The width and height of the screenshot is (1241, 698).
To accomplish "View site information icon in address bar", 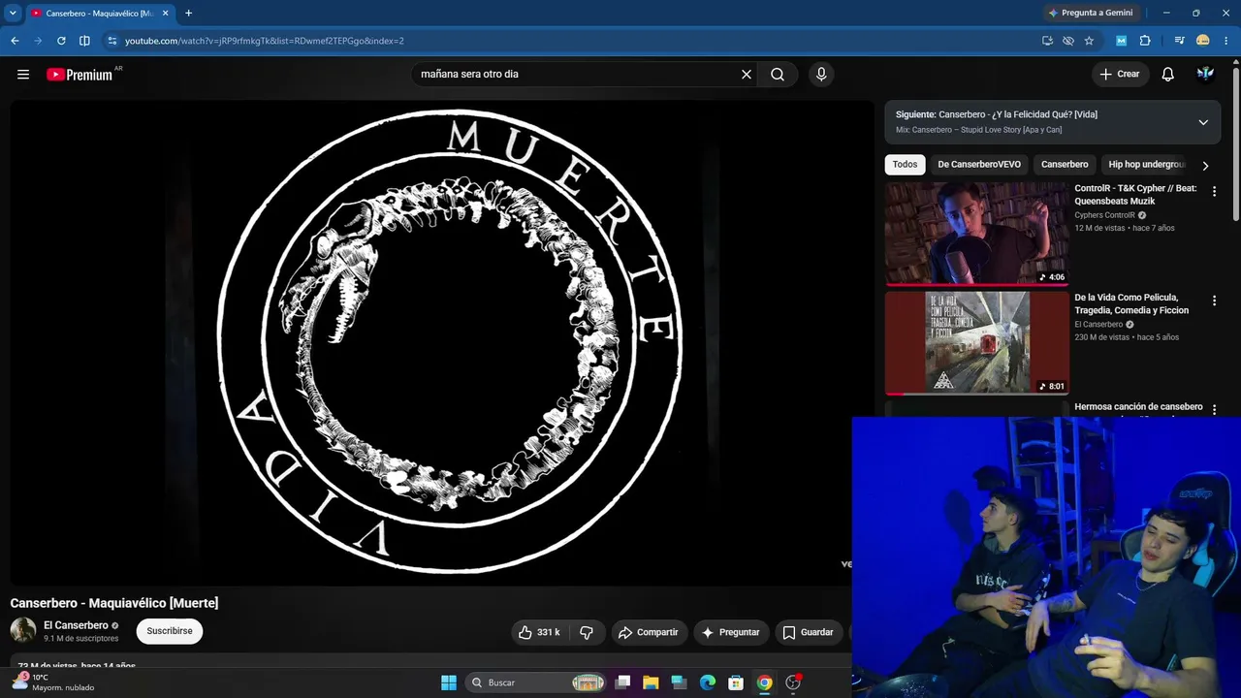I will (x=111, y=41).
